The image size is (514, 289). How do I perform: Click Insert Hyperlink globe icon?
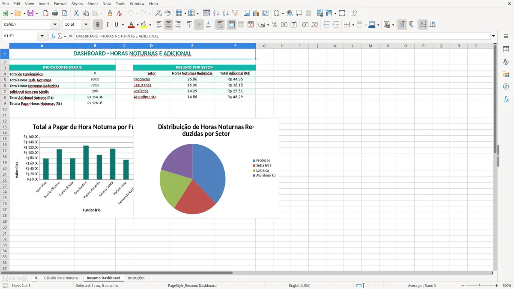tap(290, 13)
